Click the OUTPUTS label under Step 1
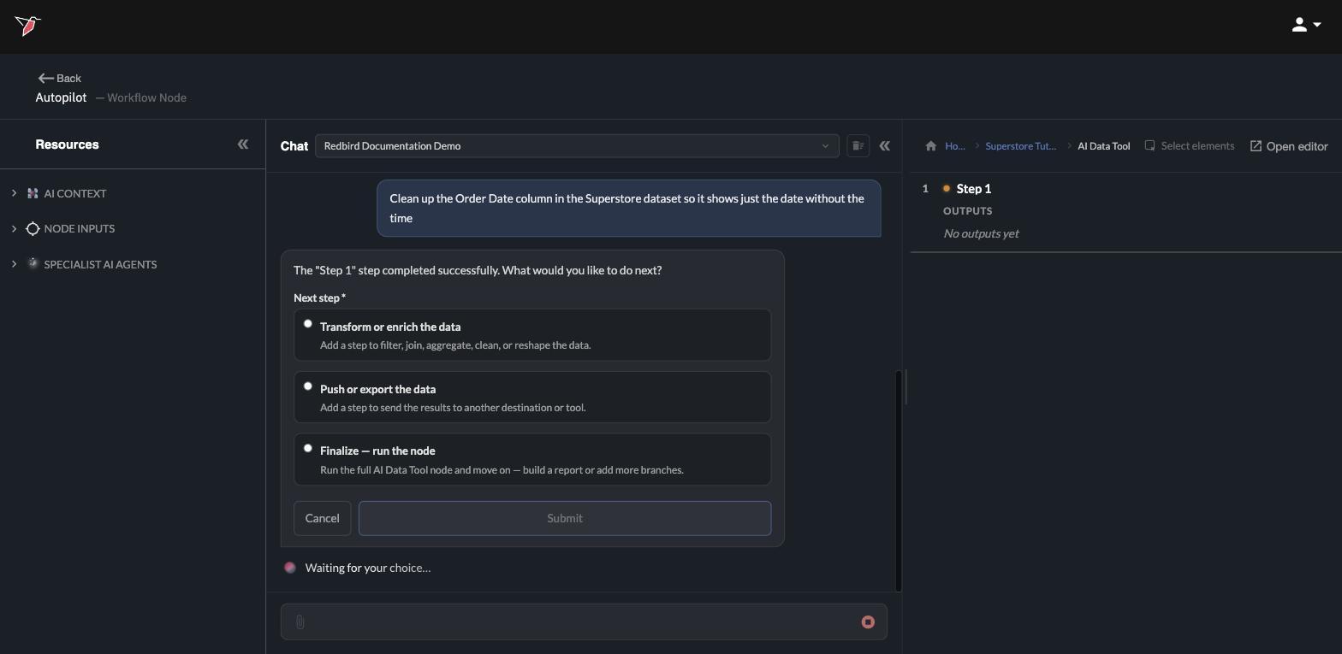 968,211
